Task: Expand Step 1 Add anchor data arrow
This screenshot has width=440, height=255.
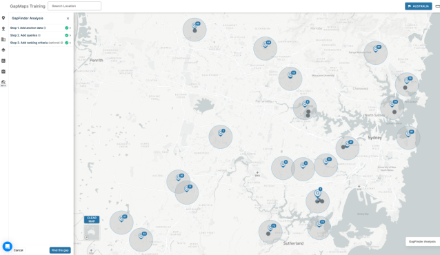Action: [70, 28]
